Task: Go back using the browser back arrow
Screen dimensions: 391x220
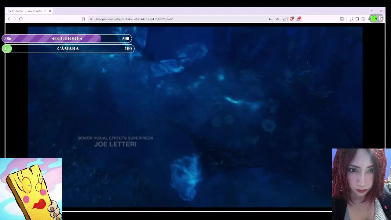Action: click(x=9, y=19)
